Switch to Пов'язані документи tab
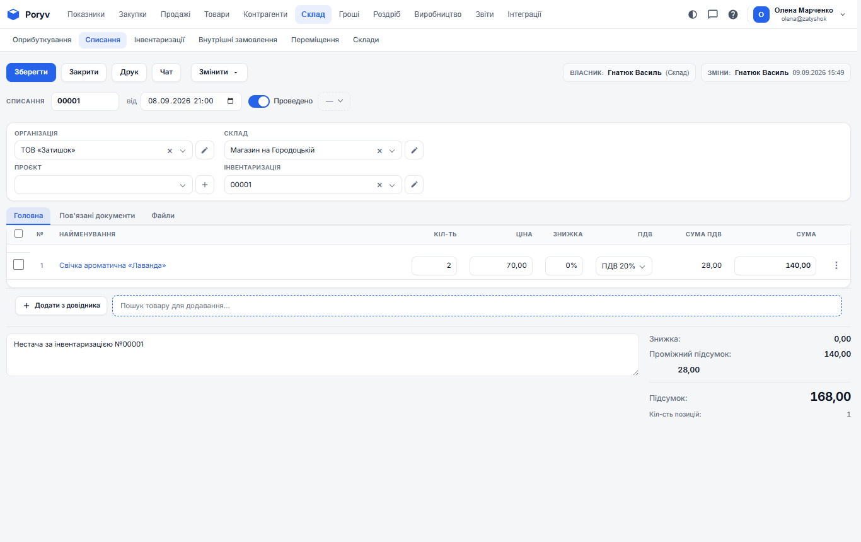861x542 pixels. pyautogui.click(x=97, y=216)
